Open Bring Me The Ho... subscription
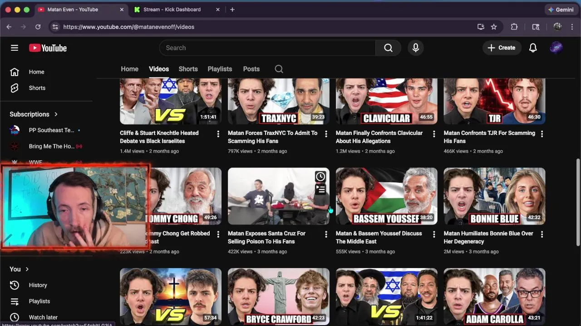Viewport: 581px width, 326px height. pyautogui.click(x=46, y=146)
